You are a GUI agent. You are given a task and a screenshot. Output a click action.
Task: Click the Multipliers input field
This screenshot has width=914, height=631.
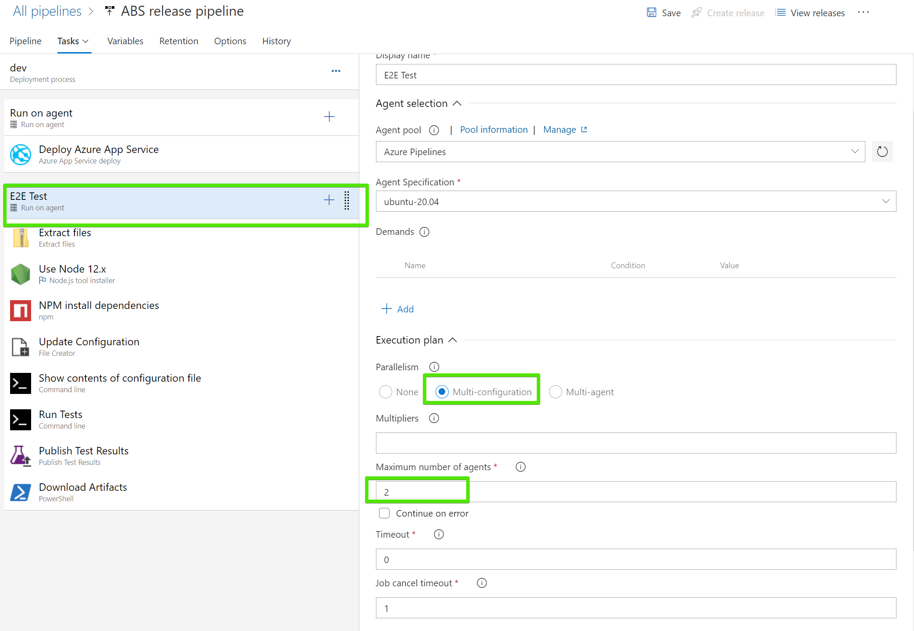635,443
